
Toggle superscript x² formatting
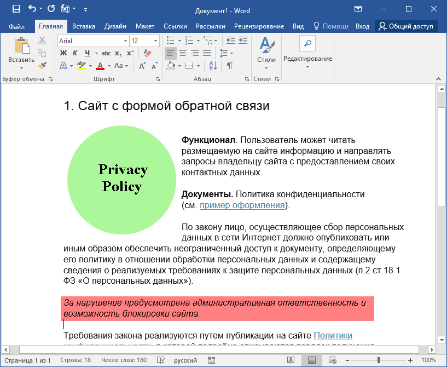(x=130, y=53)
